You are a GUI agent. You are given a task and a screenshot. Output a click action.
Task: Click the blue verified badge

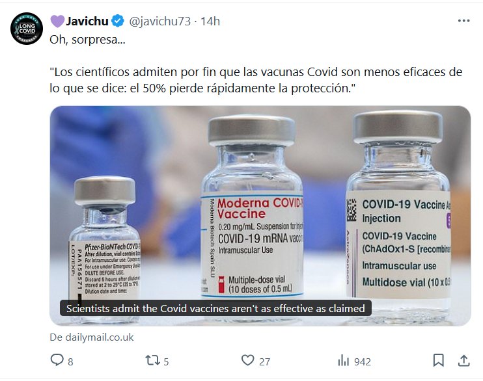(118, 21)
